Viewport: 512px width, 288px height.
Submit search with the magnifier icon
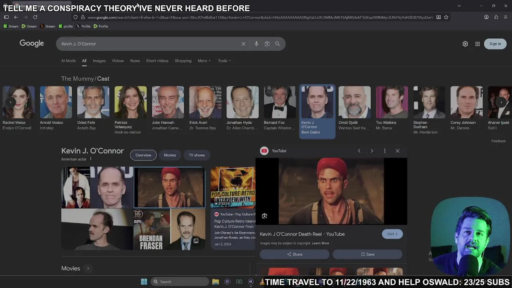click(x=278, y=44)
